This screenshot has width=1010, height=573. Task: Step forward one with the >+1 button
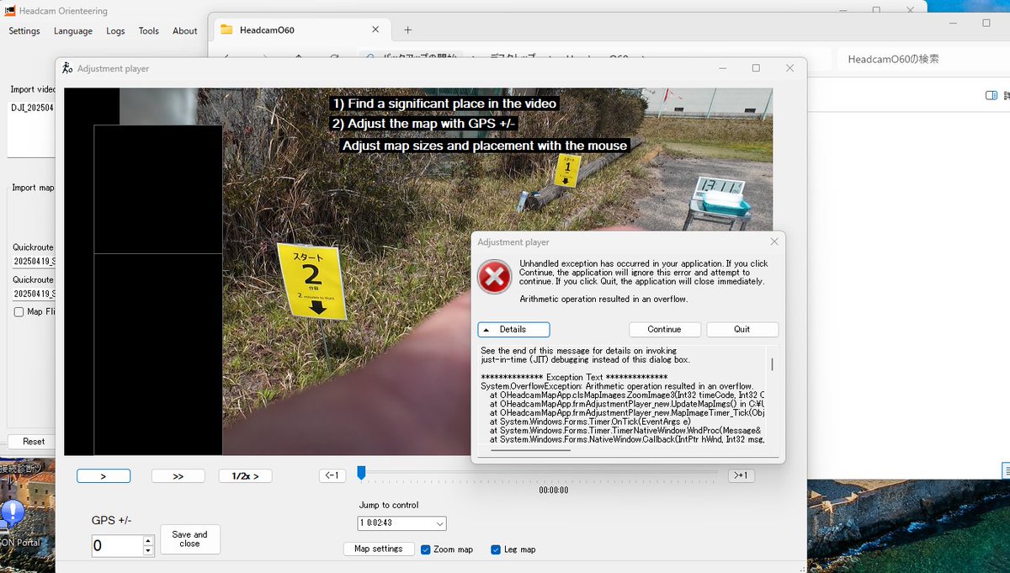741,475
